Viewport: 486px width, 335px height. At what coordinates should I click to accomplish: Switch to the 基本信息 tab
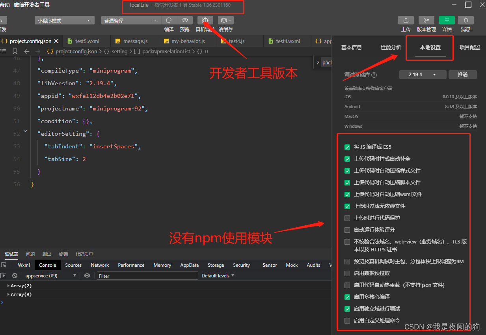[351, 47]
